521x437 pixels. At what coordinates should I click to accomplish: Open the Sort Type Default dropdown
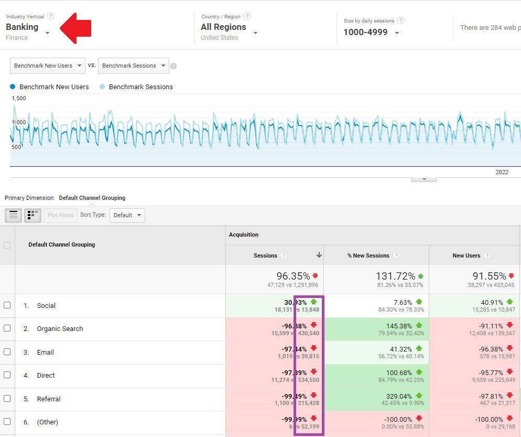pos(127,215)
